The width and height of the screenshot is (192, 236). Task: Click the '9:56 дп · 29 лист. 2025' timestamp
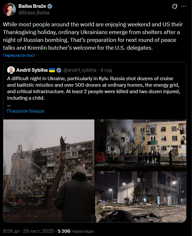click(x=28, y=231)
